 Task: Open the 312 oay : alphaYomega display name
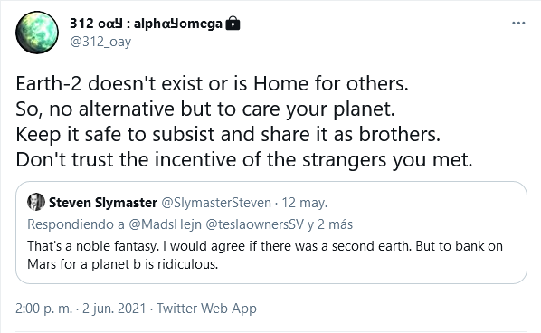click(146, 24)
